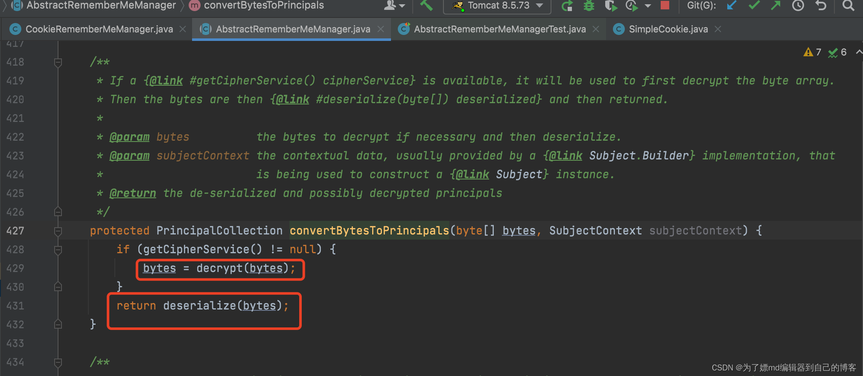Switch to CookieRememberMeManager.java tab

click(99, 29)
